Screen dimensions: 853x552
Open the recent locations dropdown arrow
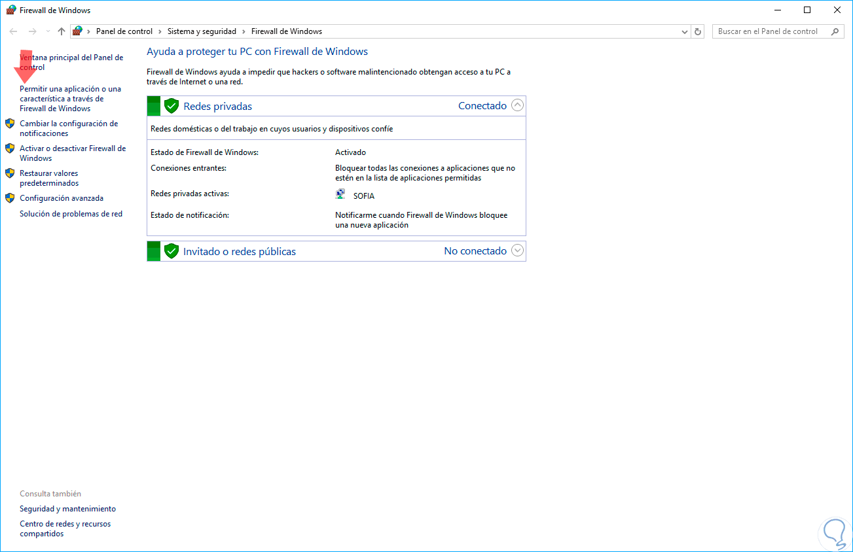pos(48,31)
